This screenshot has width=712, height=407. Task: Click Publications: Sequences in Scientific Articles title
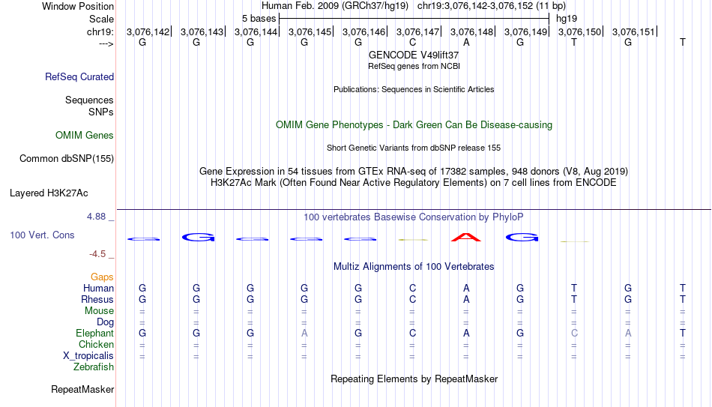(414, 89)
